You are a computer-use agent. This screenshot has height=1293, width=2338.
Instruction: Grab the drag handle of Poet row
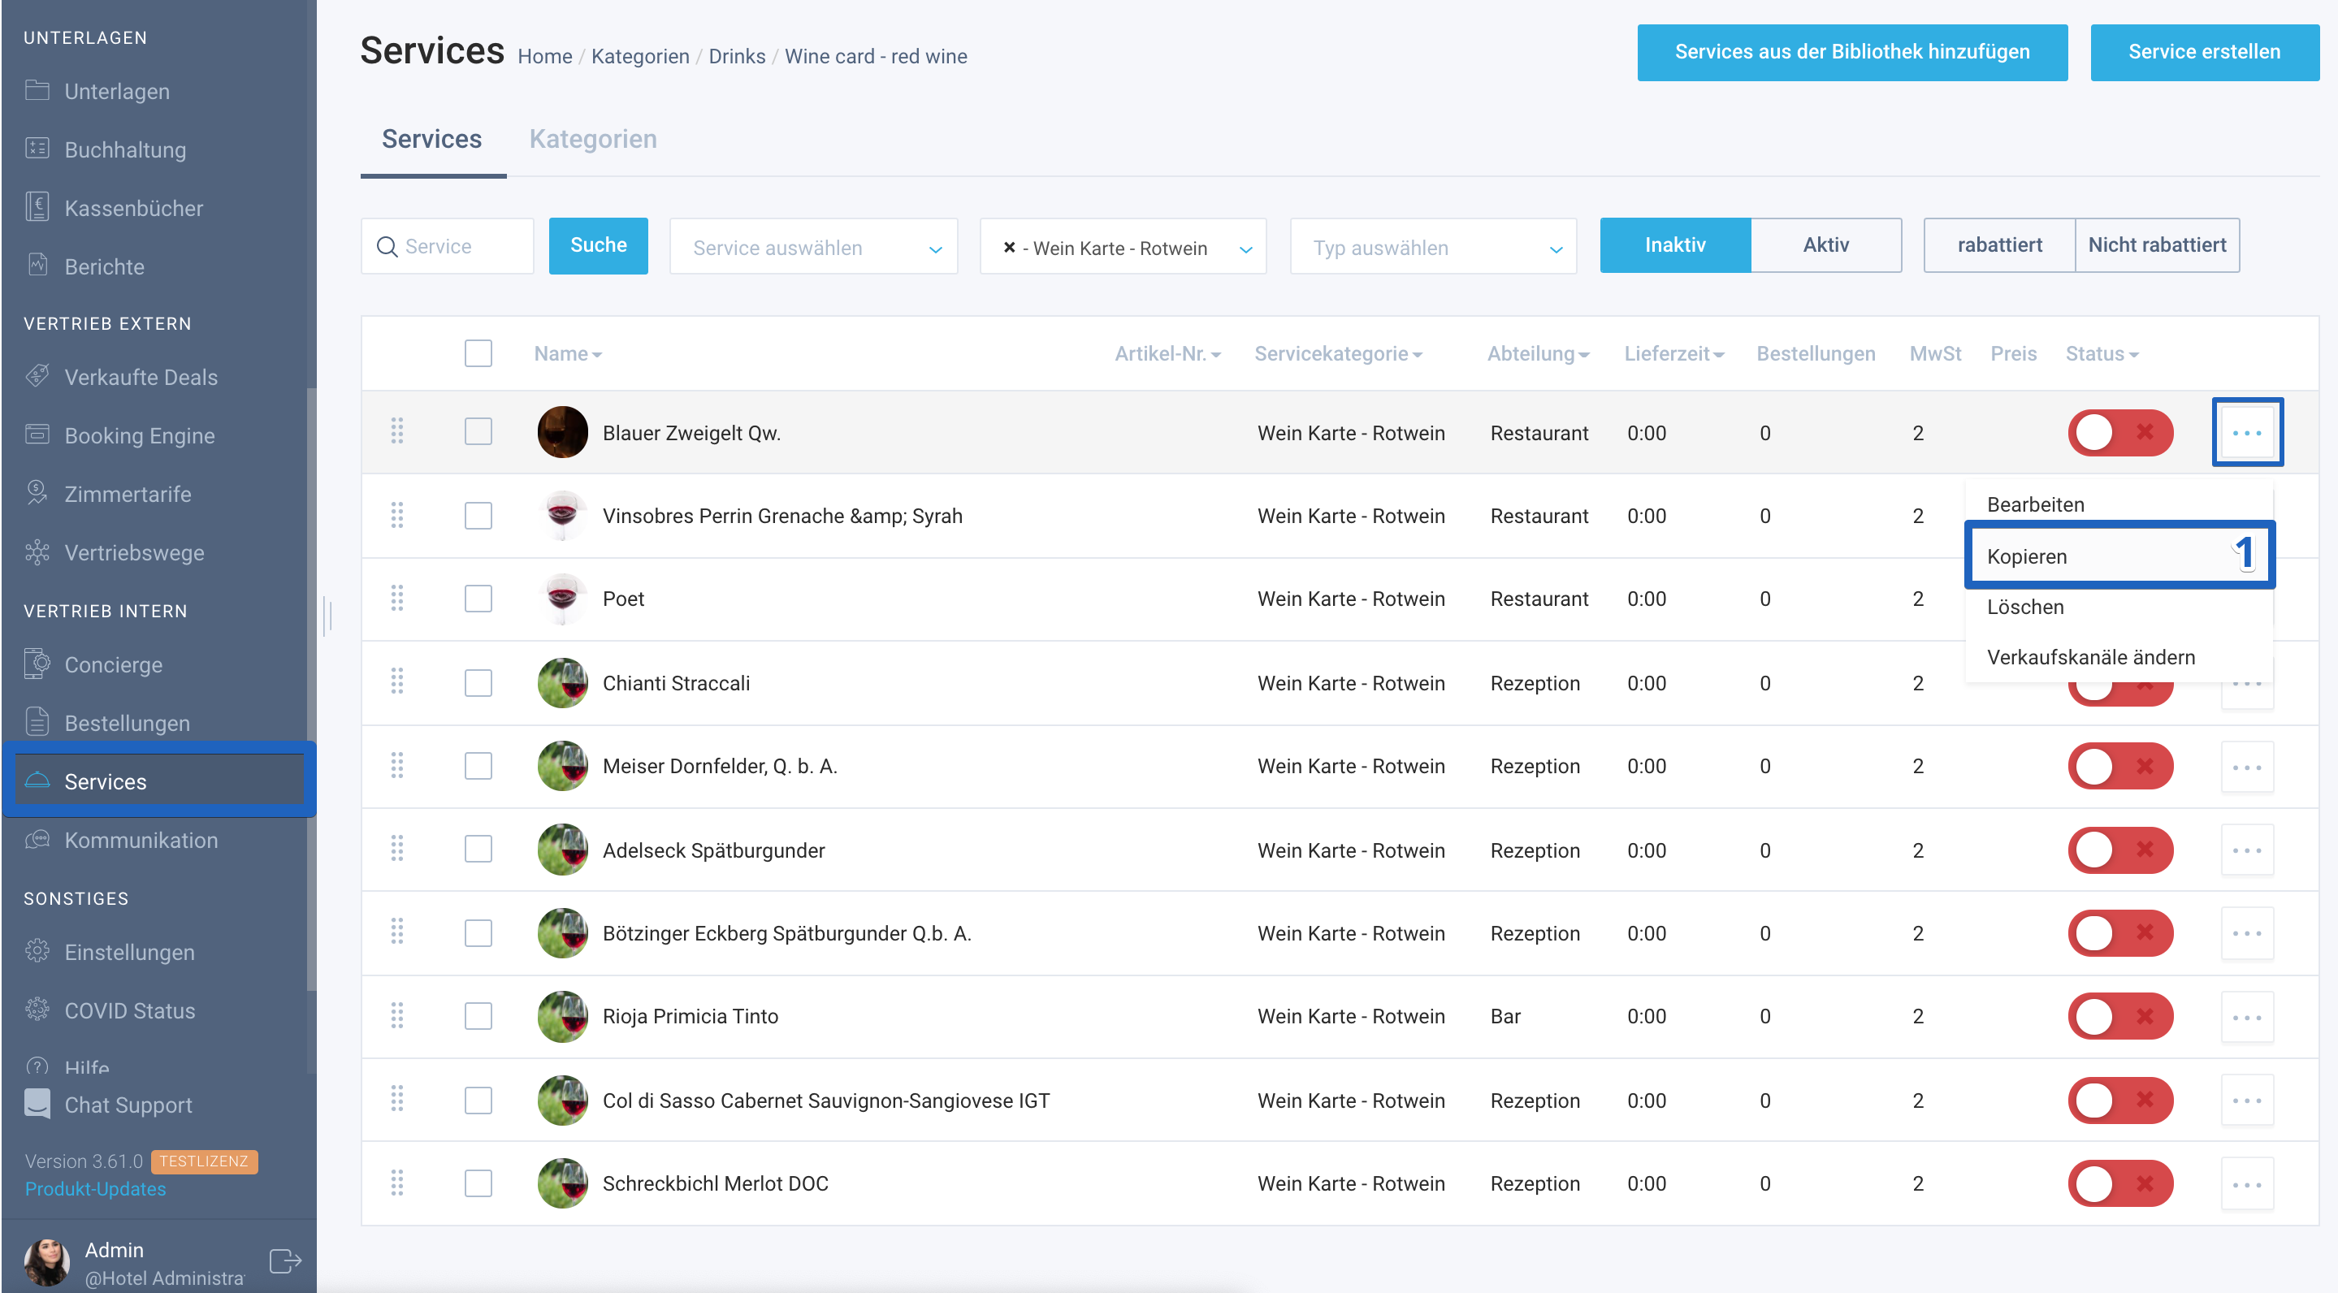point(396,598)
